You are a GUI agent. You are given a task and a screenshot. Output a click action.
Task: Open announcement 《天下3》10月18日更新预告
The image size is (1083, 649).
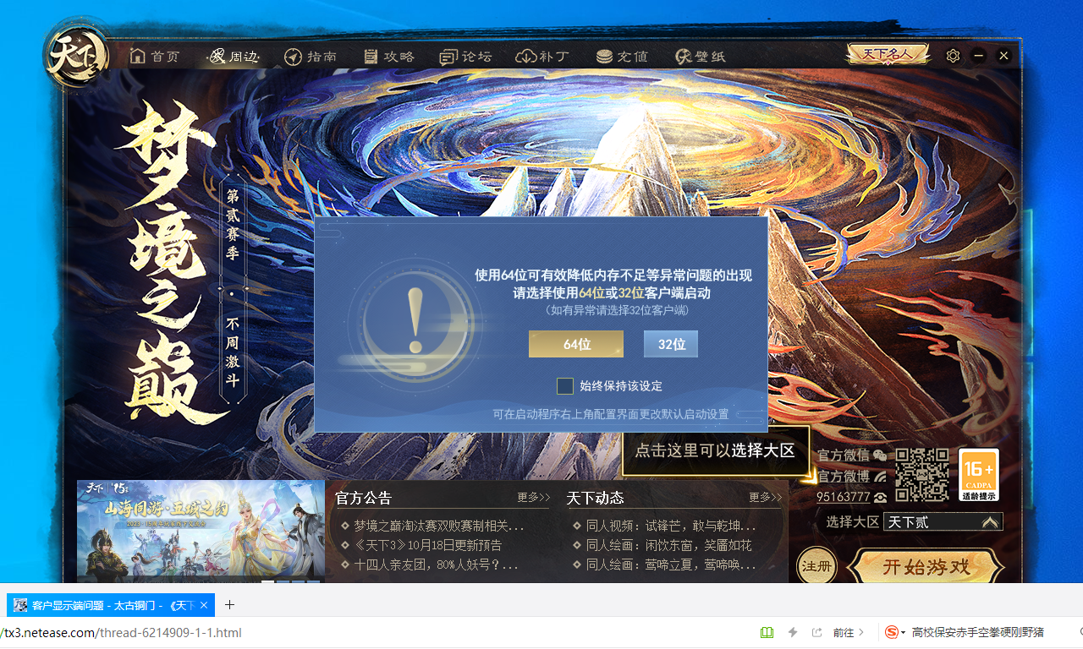[x=427, y=545]
